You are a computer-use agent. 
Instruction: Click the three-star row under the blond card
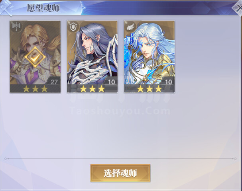click(35, 89)
